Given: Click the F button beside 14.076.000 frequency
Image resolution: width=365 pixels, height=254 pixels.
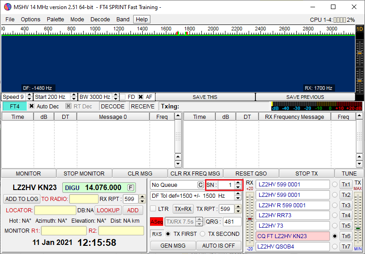Looking at the screenshot, I should coord(131,187).
